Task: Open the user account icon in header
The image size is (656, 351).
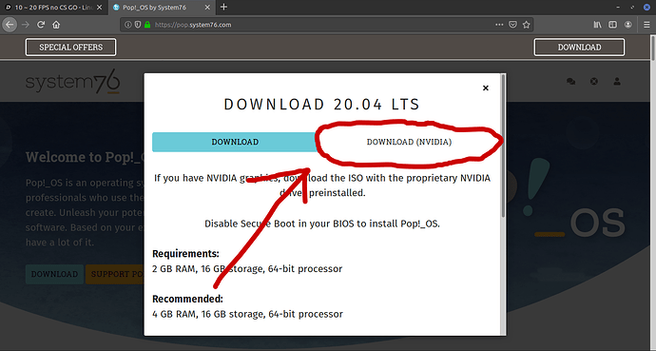Action: [617, 82]
